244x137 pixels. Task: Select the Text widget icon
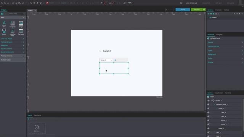point(4,24)
